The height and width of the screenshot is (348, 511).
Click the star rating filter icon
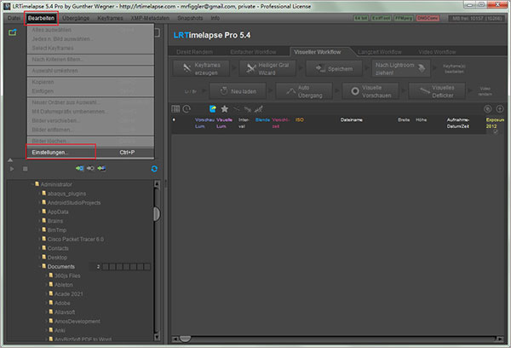pos(224,108)
